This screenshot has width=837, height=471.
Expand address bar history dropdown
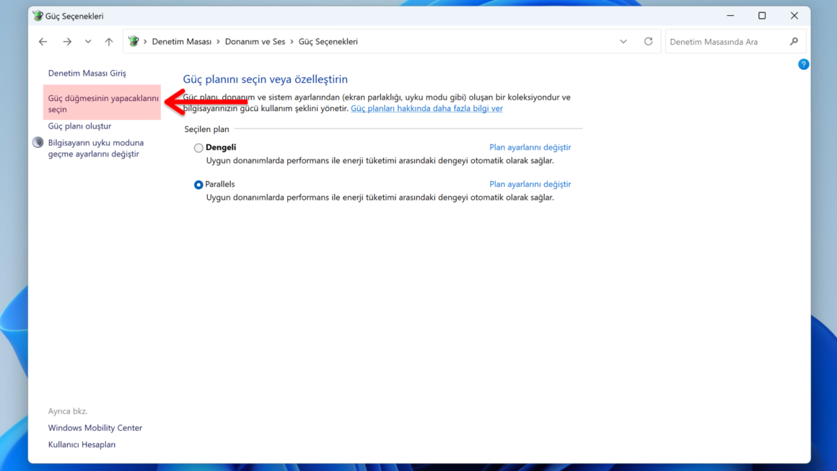(623, 42)
